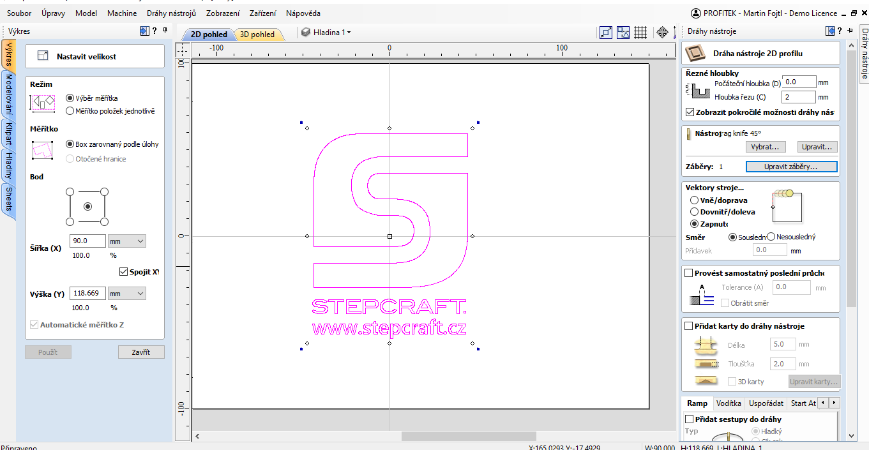Enable Přidat karty do dráhy nástroje
The width and height of the screenshot is (869, 450).
[x=689, y=326]
